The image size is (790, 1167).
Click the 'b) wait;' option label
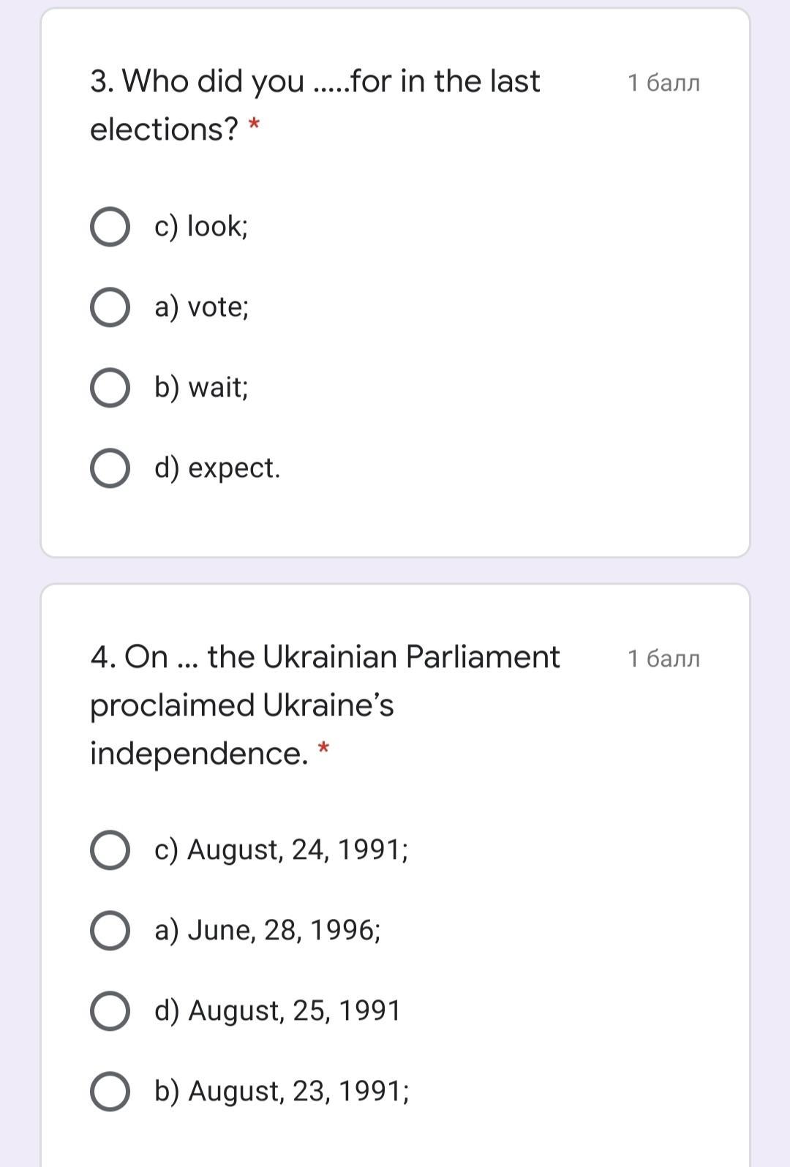coord(201,387)
